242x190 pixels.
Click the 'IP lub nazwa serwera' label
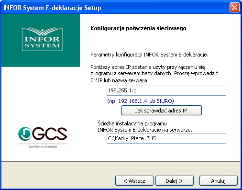[x=122, y=80]
